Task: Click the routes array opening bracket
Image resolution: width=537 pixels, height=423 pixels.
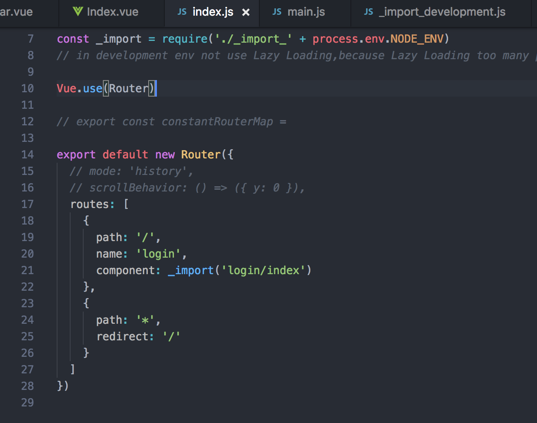Action: [x=126, y=204]
